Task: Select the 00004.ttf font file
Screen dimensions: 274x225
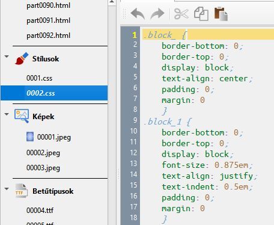Action: click(40, 211)
